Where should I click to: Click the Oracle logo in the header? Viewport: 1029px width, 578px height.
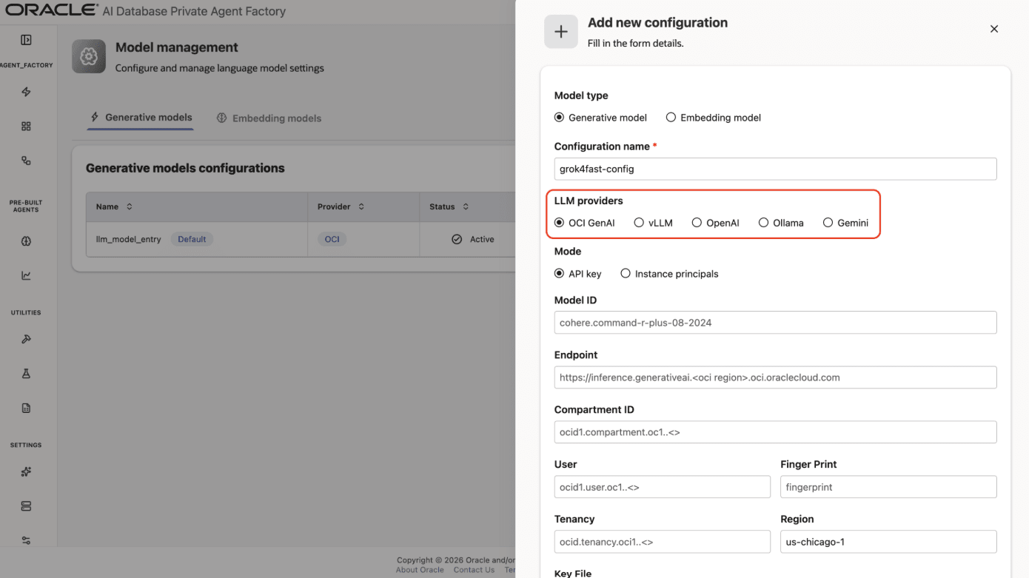52,10
